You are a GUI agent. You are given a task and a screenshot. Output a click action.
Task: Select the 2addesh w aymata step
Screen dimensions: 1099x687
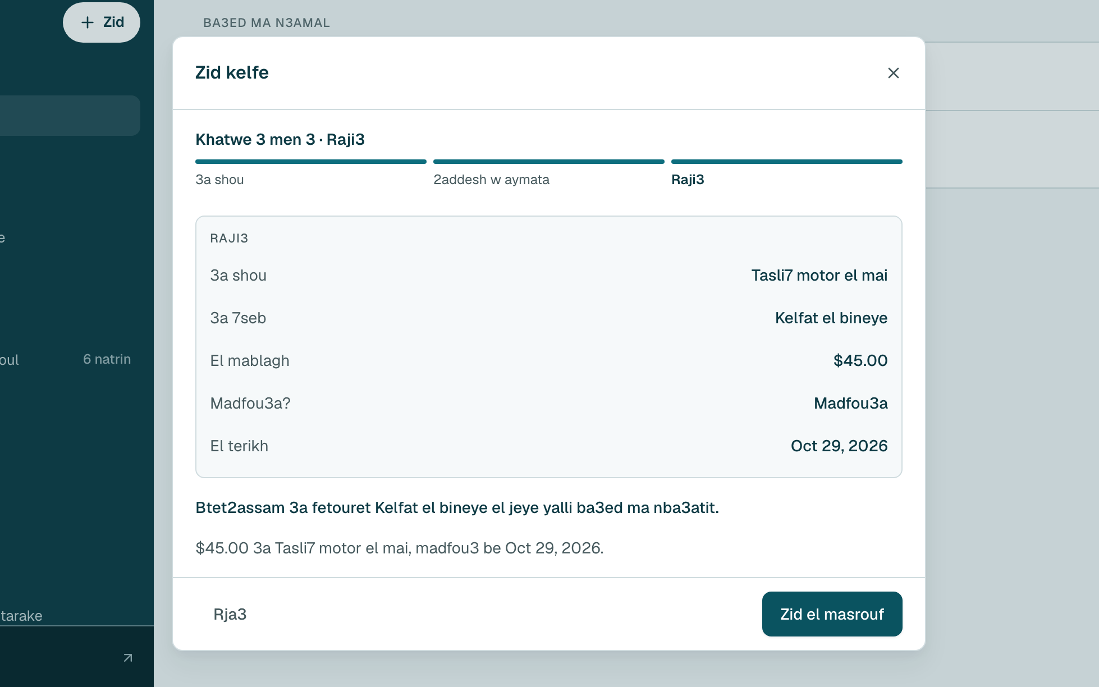click(x=491, y=180)
